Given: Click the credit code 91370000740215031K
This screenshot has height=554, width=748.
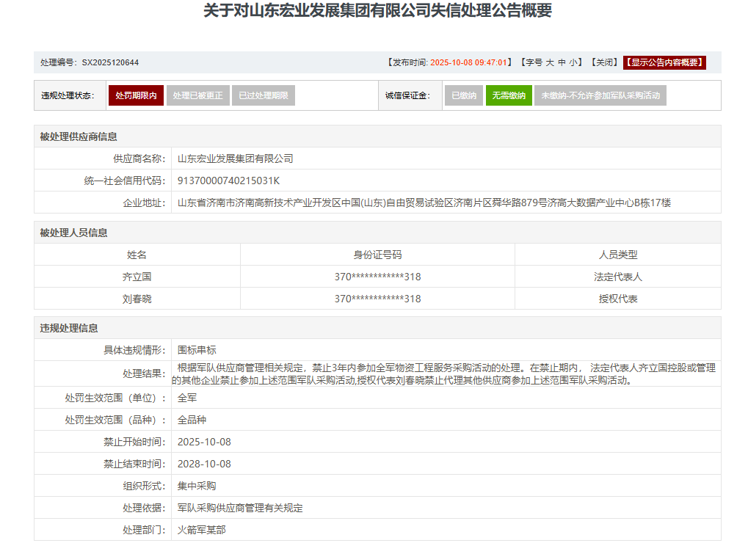Looking at the screenshot, I should pos(228,181).
